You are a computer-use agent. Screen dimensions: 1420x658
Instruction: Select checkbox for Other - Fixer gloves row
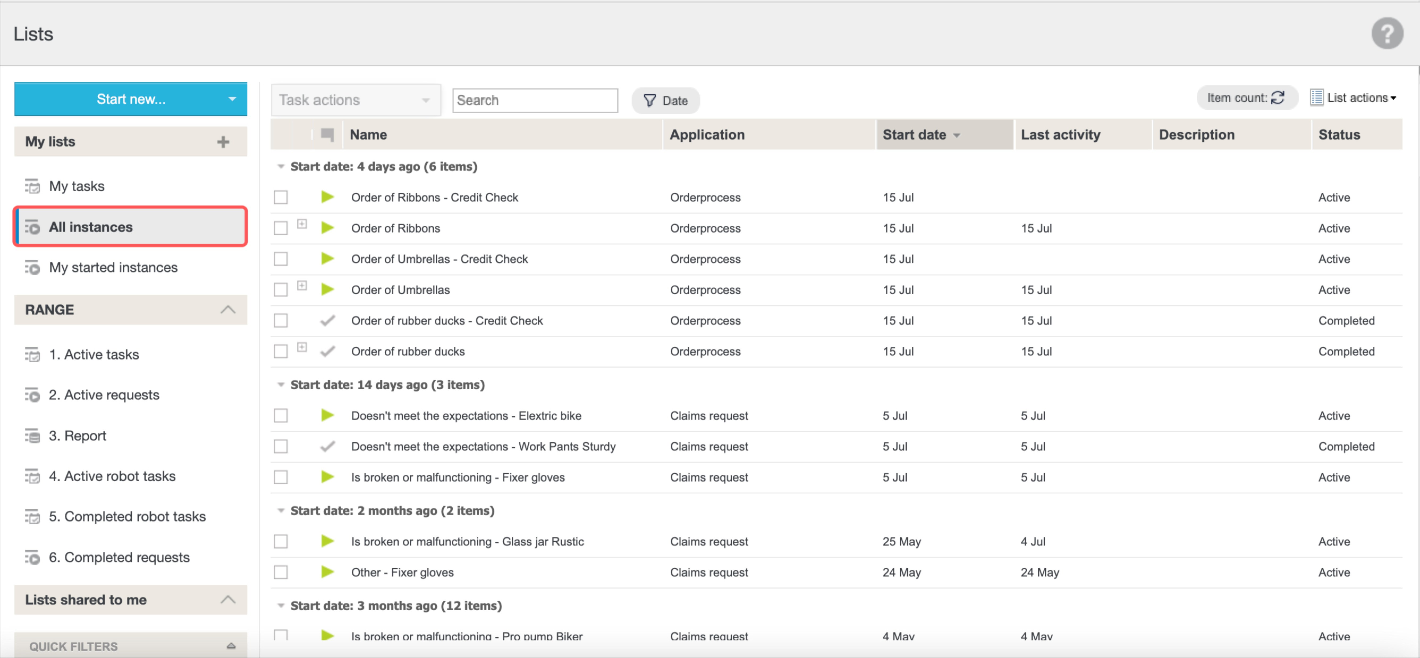point(281,572)
